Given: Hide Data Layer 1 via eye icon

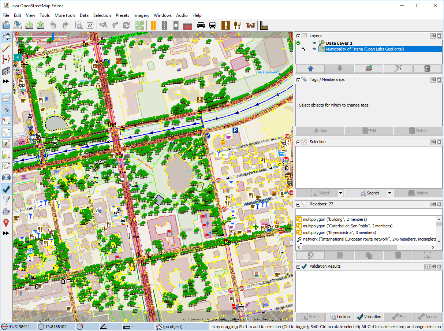Looking at the screenshot, I should pyautogui.click(x=314, y=43).
